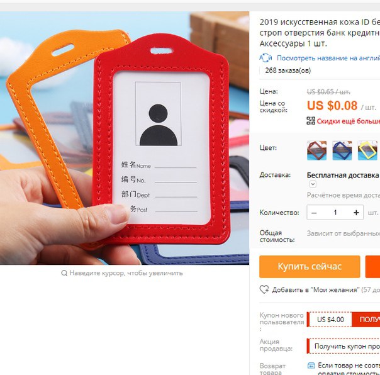
Task: Choose the yellow card holder color option
Action: (x=367, y=150)
